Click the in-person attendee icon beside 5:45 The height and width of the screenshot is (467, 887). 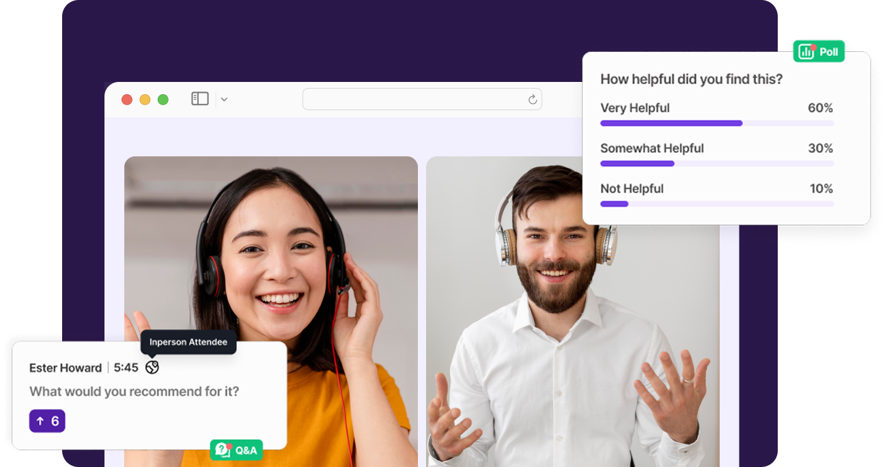tap(152, 367)
